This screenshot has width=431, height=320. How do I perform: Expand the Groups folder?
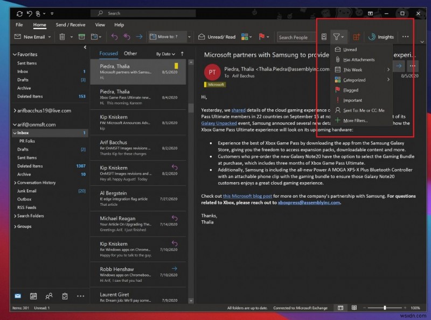24,226
